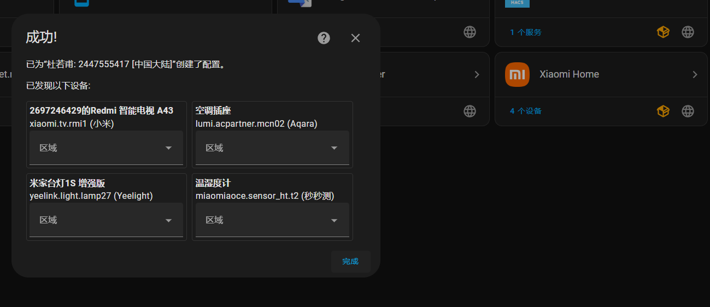Open area dropdown for 空调插座
The width and height of the screenshot is (710, 307).
[x=272, y=147]
